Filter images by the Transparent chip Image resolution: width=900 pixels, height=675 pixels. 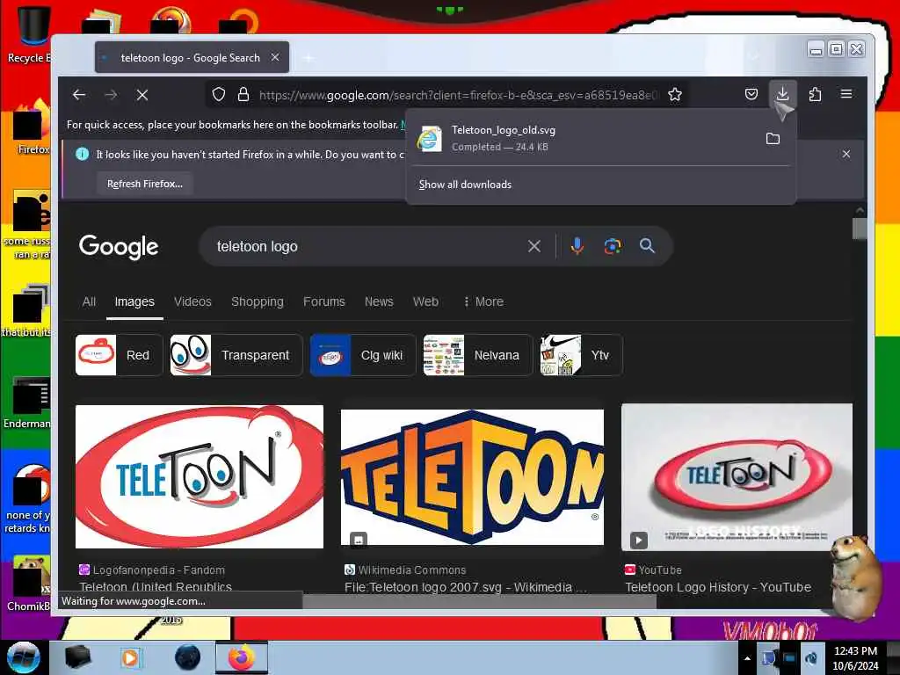[x=236, y=355]
